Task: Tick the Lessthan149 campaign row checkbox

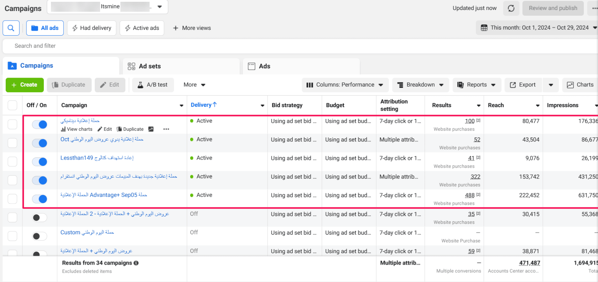Action: tap(12, 161)
